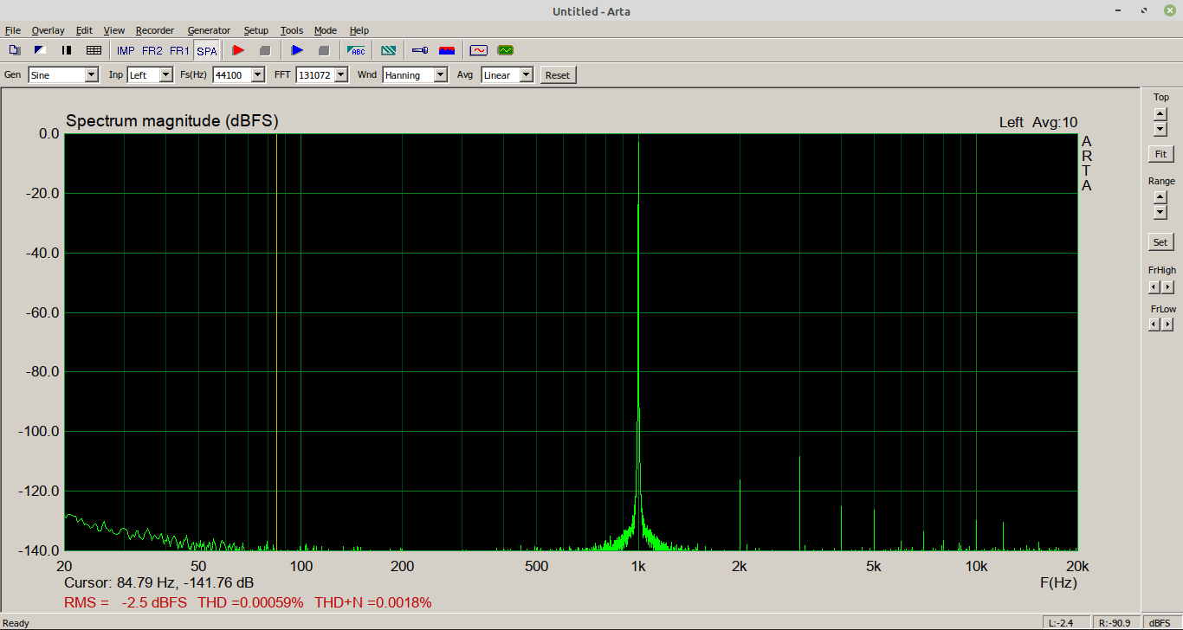Stop the generator with the second gray square

324,50
